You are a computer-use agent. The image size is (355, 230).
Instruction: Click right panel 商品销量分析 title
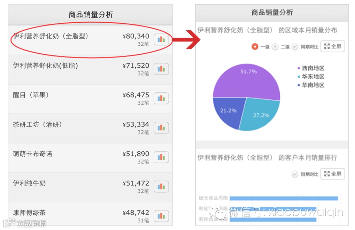click(x=272, y=12)
